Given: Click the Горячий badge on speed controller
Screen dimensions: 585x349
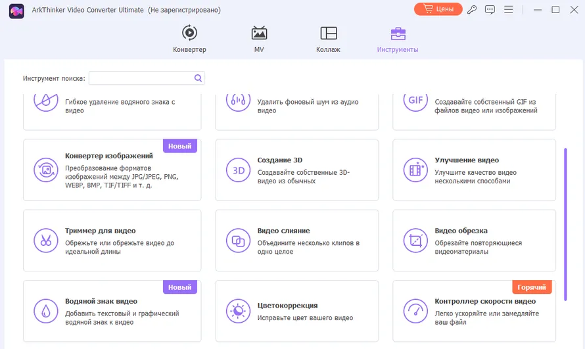Looking at the screenshot, I should [532, 287].
